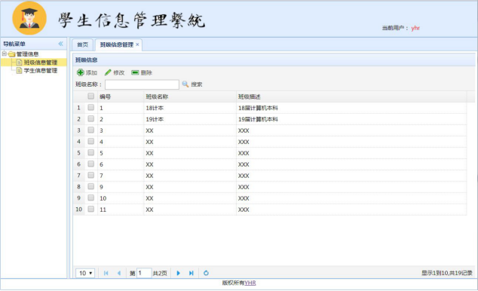Check the row for 18计本

(x=90, y=107)
